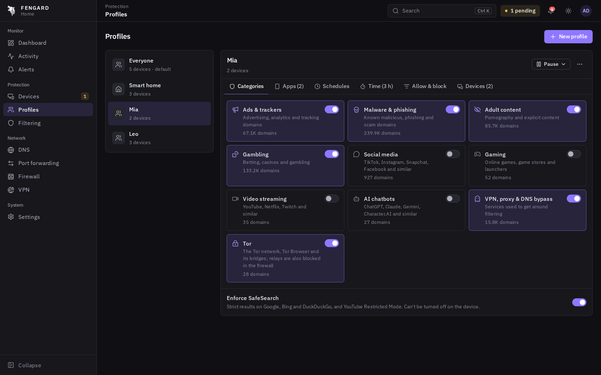Select the Leo profile
Image resolution: width=601 pixels, height=375 pixels.
[159, 138]
